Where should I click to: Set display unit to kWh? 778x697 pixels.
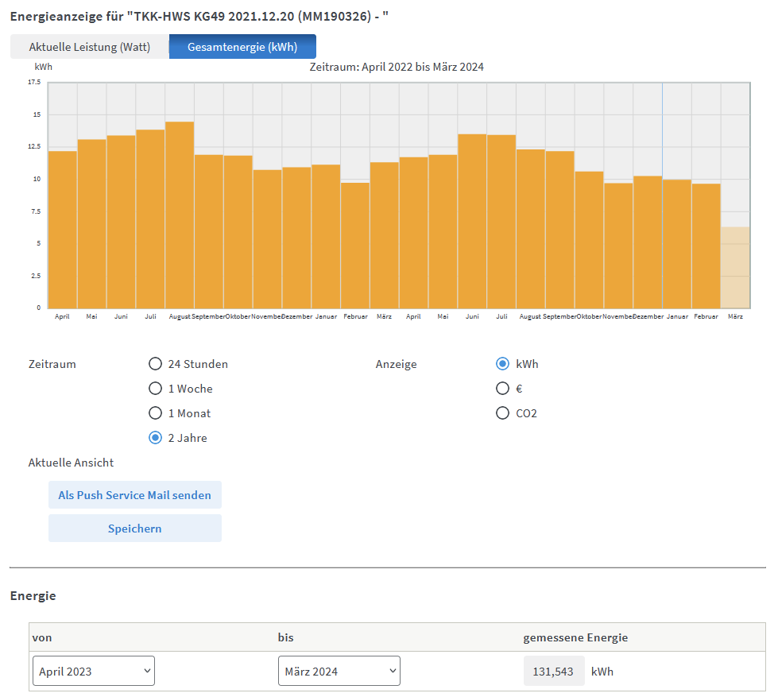(502, 364)
